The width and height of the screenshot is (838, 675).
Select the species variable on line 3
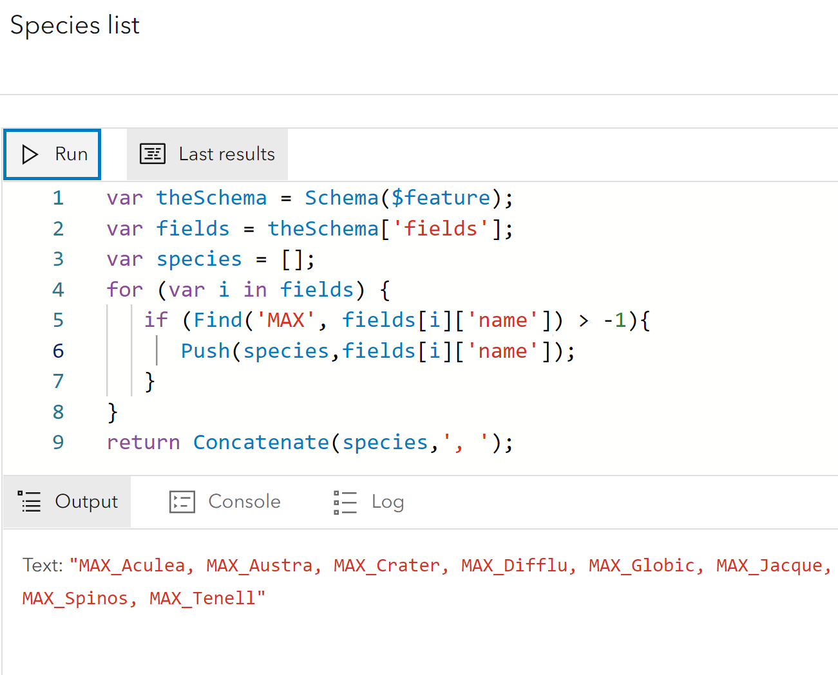(199, 259)
